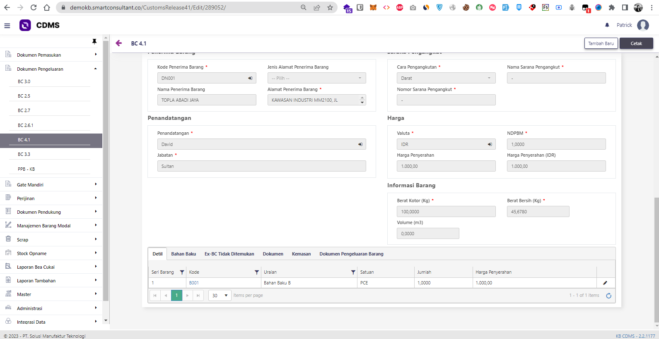Expand Dokumen Pemasukan menu

click(x=51, y=55)
